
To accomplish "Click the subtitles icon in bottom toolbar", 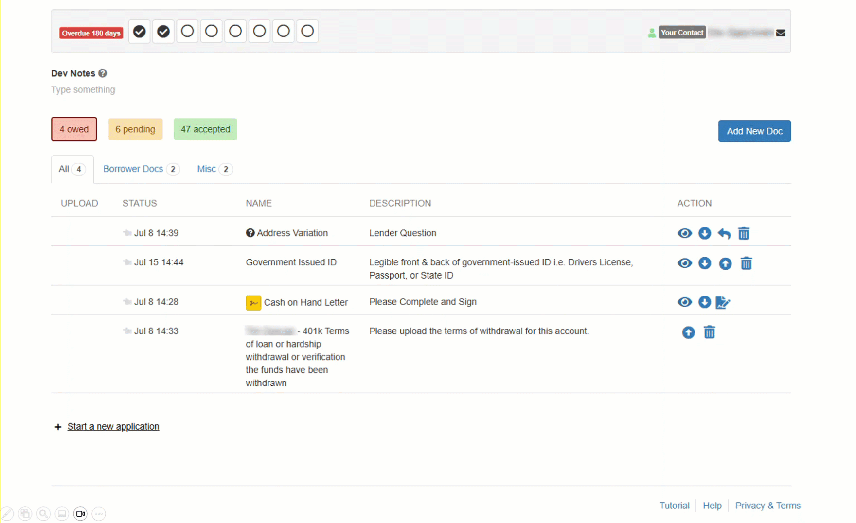I will 62,514.
